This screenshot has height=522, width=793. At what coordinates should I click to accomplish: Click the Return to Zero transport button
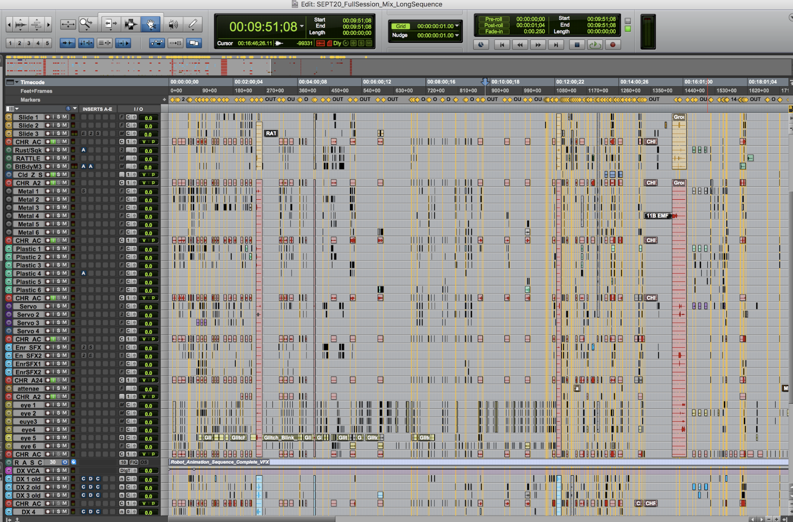click(502, 45)
